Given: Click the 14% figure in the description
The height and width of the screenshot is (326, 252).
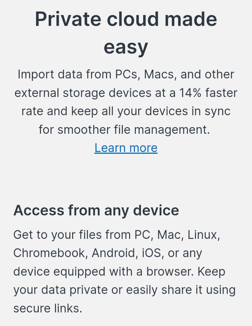Looking at the screenshot, I should click(190, 93).
